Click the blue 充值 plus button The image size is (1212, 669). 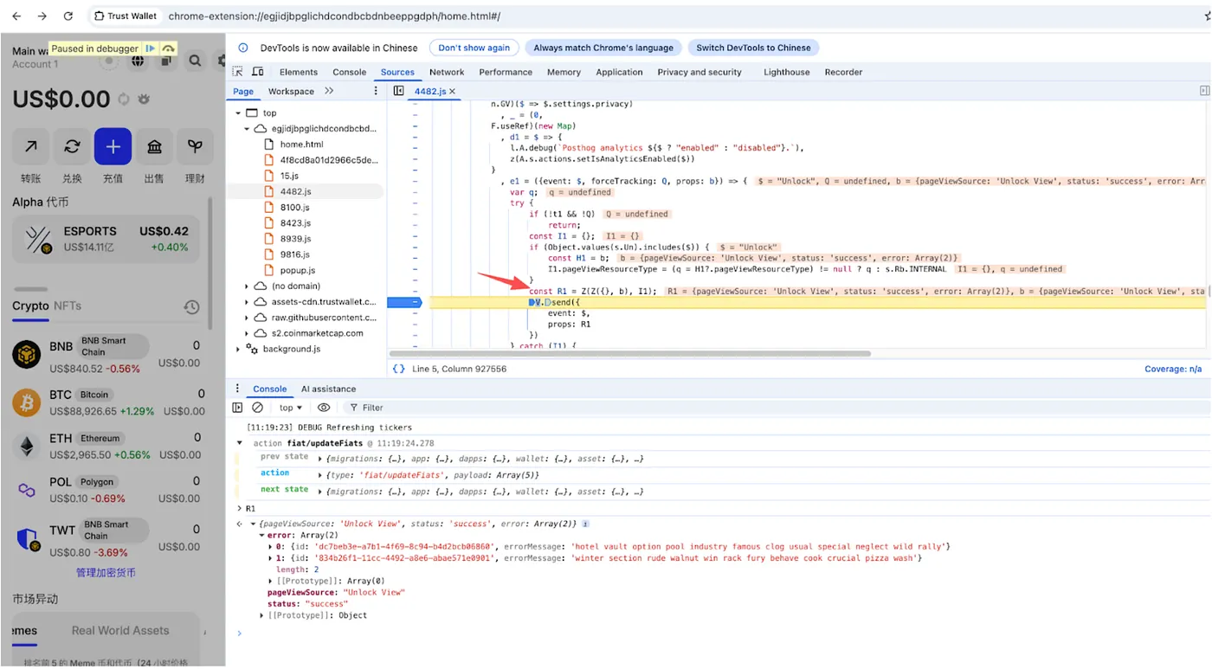coord(113,146)
